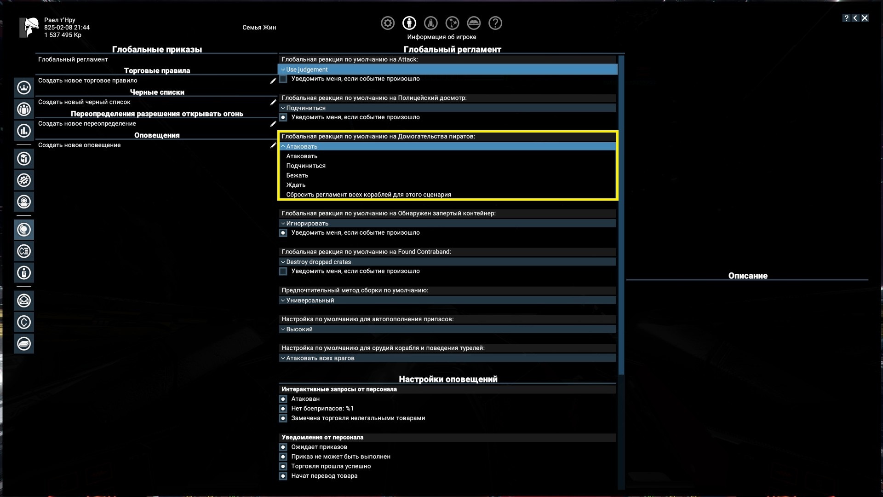Click Создать новое оповещение
The width and height of the screenshot is (883, 497).
pos(79,145)
